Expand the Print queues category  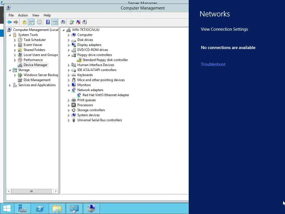click(x=69, y=100)
